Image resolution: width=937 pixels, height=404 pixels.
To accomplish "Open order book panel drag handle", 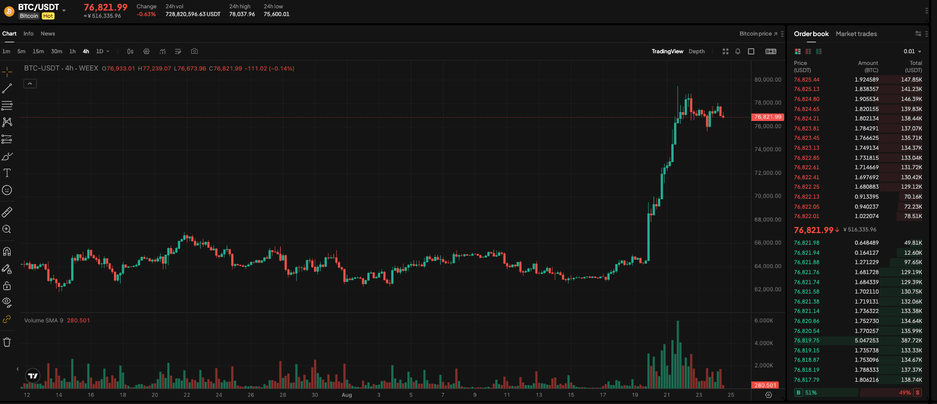I will (x=926, y=34).
